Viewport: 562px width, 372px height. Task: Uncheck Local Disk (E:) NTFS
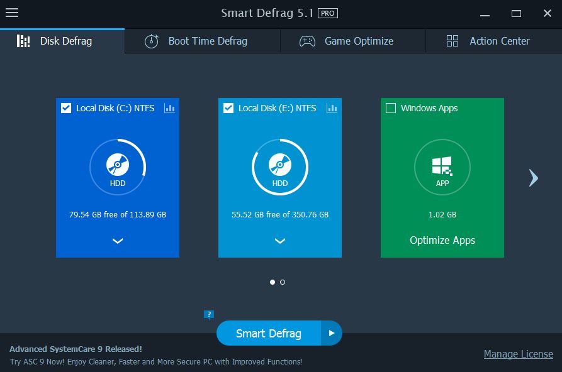point(228,108)
